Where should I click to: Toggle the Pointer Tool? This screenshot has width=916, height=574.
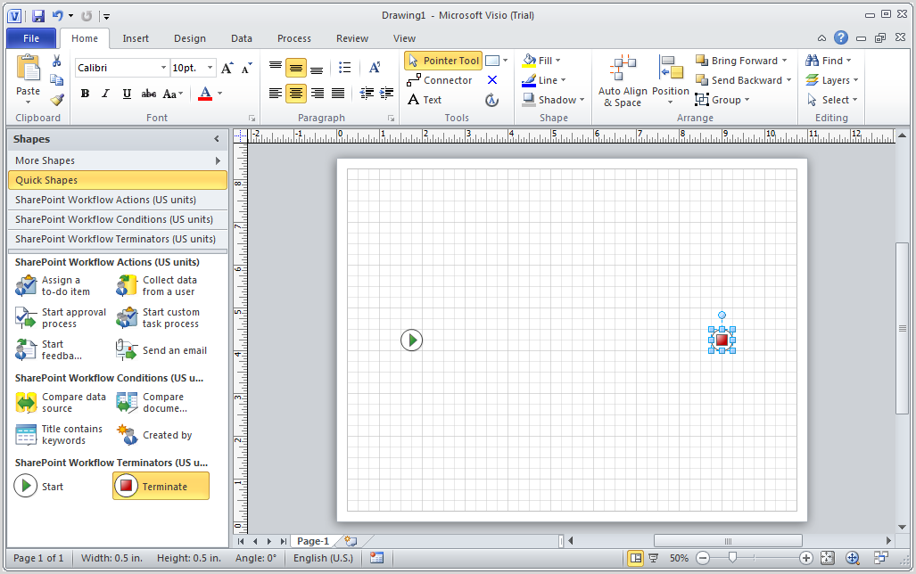pyautogui.click(x=442, y=60)
